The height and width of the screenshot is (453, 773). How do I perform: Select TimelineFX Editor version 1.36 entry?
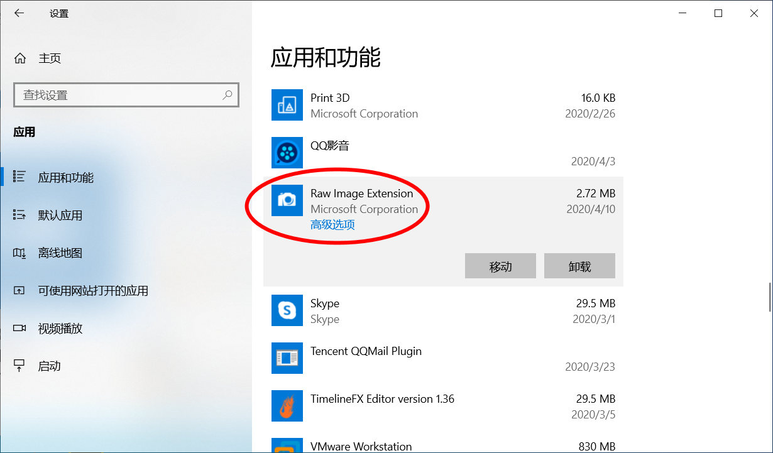click(x=382, y=399)
